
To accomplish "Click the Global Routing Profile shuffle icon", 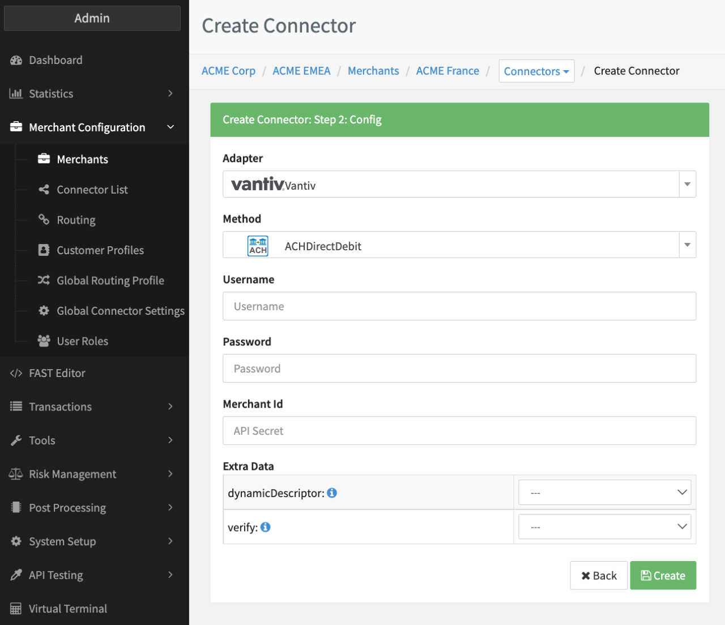I will pyautogui.click(x=44, y=280).
